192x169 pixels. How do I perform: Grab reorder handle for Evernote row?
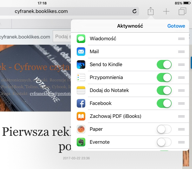pos(181,142)
